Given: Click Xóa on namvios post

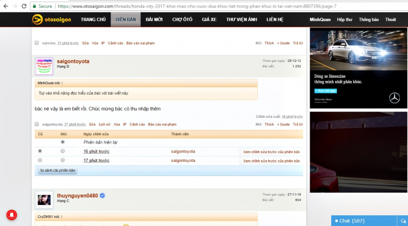Looking at the screenshot, I should coord(95,43).
